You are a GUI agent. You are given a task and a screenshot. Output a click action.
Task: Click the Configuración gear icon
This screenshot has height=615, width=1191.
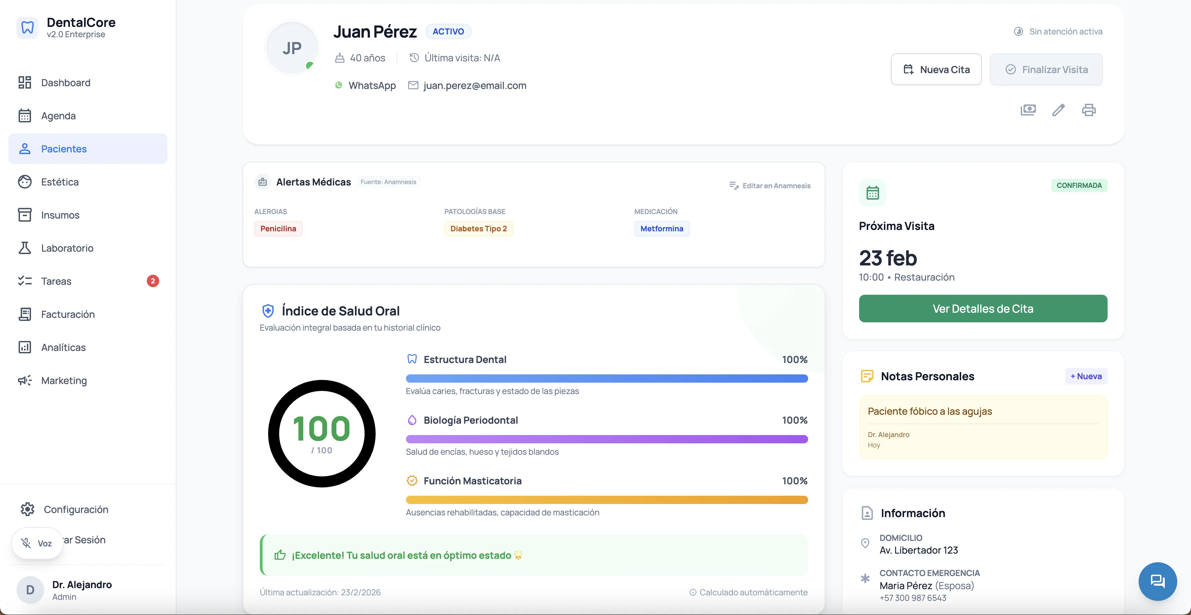[28, 509]
